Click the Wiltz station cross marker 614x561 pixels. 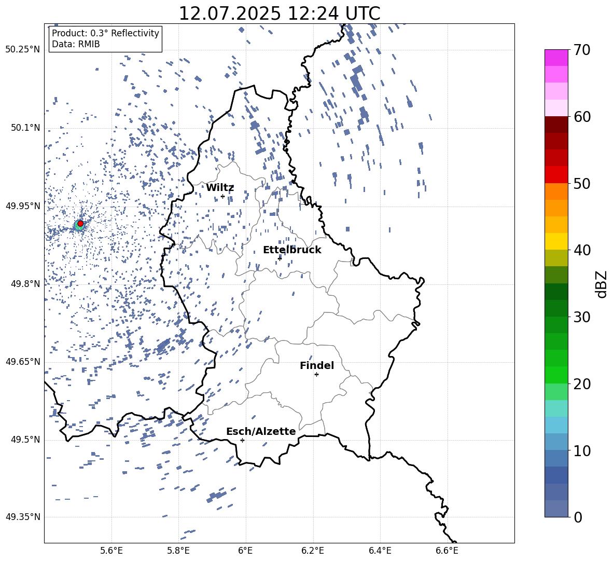pos(223,196)
